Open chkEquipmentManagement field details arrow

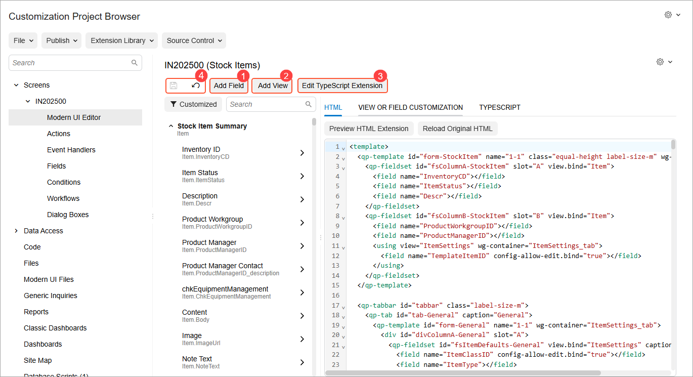click(x=302, y=292)
